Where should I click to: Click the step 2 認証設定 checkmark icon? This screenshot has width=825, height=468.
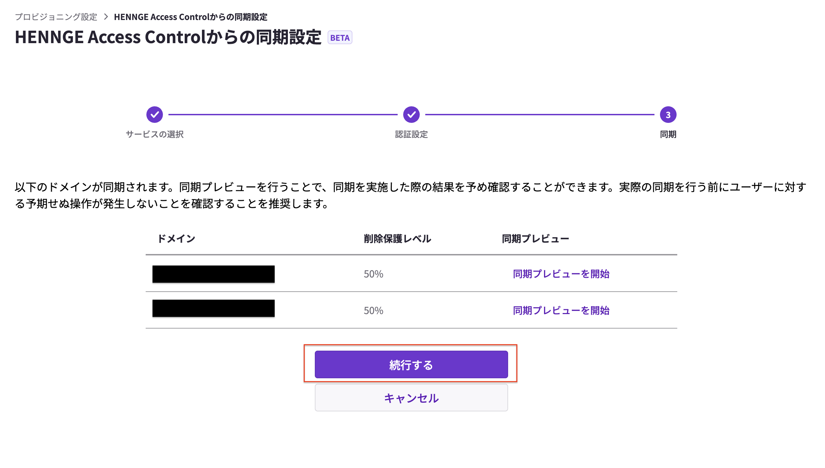(411, 115)
